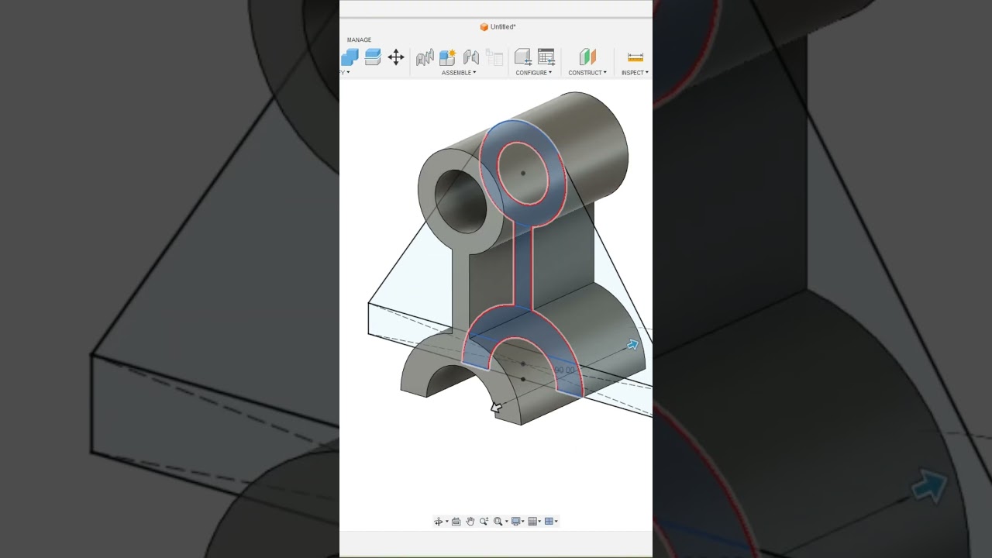Open the CONFIGURE dropdown menu
This screenshot has width=992, height=558.
pos(534,73)
